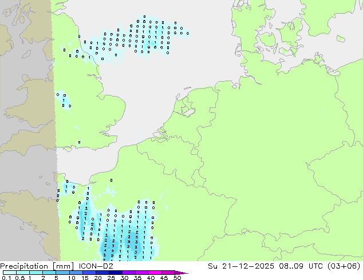Click the 'Precipitation [mm]' title text

(37, 266)
